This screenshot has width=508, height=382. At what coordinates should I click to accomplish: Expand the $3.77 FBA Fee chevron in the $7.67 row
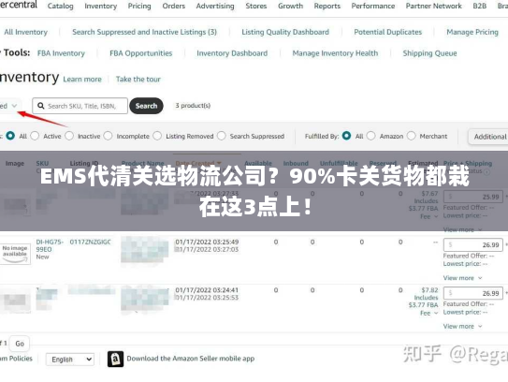click(x=436, y=216)
